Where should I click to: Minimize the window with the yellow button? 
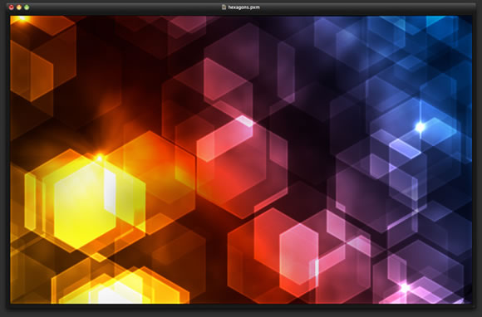point(19,7)
